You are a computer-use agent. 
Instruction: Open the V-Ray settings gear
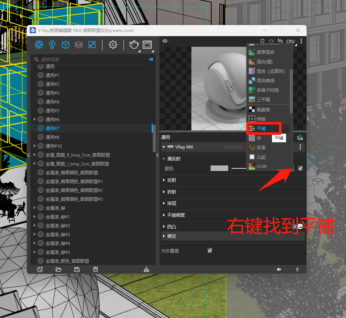(x=113, y=45)
